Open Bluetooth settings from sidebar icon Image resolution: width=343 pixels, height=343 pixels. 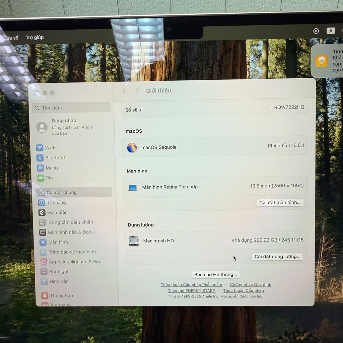point(40,158)
